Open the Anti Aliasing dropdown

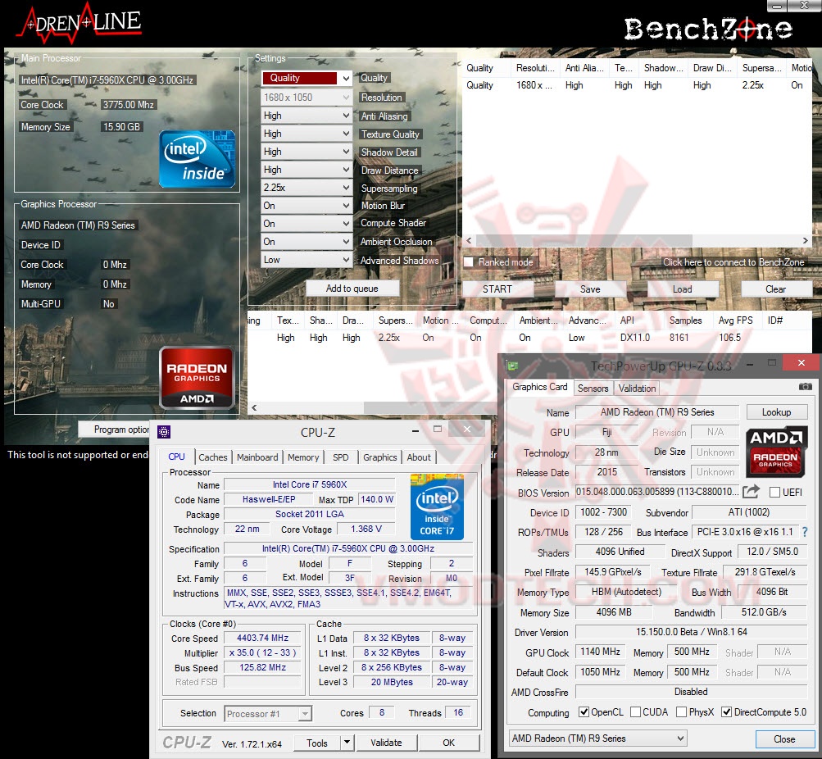(x=307, y=116)
